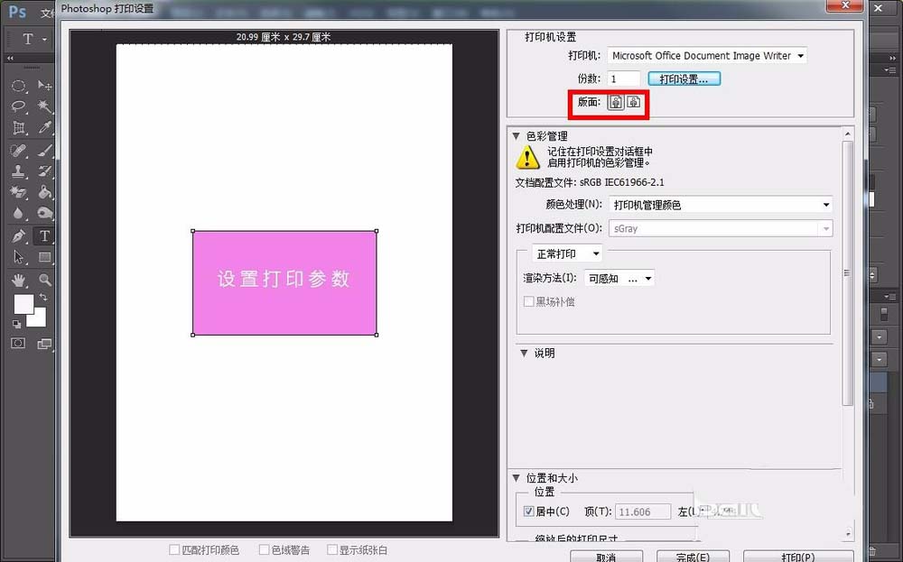903x562 pixels.
Task: Click the 打印(P) print button
Action: tap(797, 557)
